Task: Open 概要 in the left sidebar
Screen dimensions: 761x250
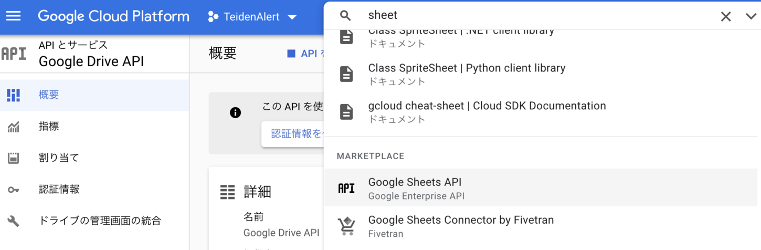Action: 94,95
